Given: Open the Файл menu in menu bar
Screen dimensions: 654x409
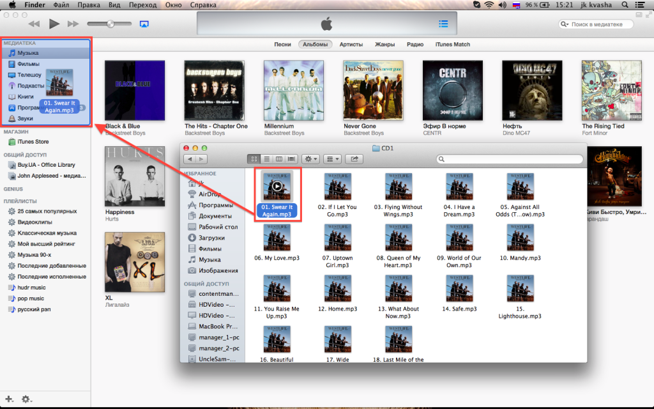Looking at the screenshot, I should coord(61,5).
